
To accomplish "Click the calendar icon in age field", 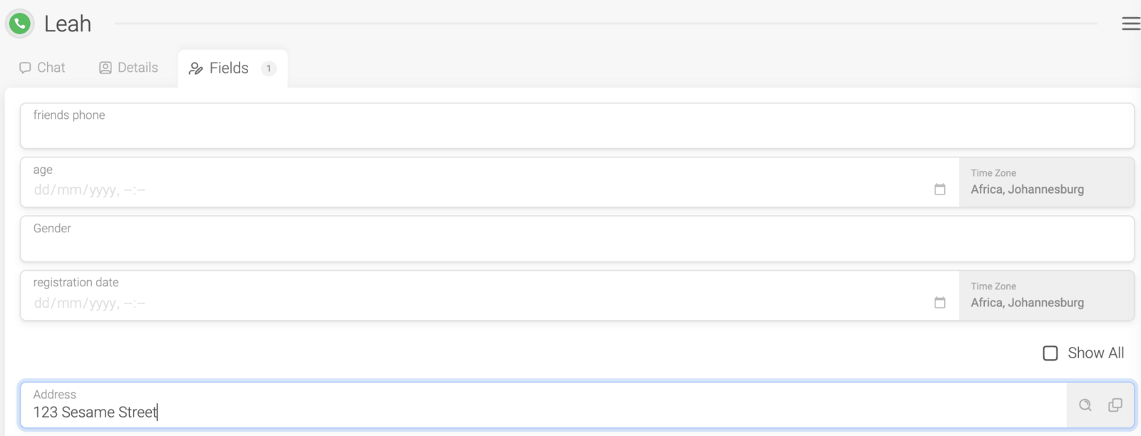I will 940,190.
